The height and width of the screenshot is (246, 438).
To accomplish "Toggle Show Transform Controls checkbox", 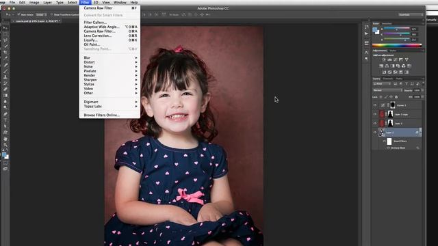I will tap(52, 14).
